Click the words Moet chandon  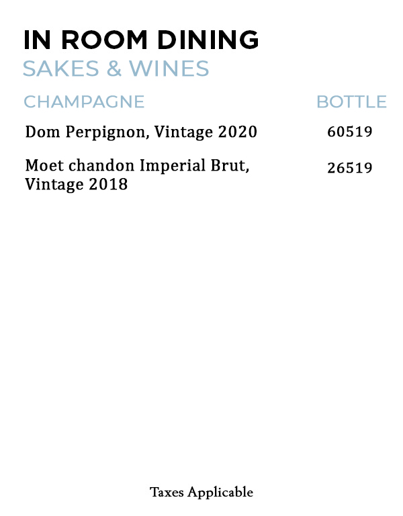coord(80,165)
